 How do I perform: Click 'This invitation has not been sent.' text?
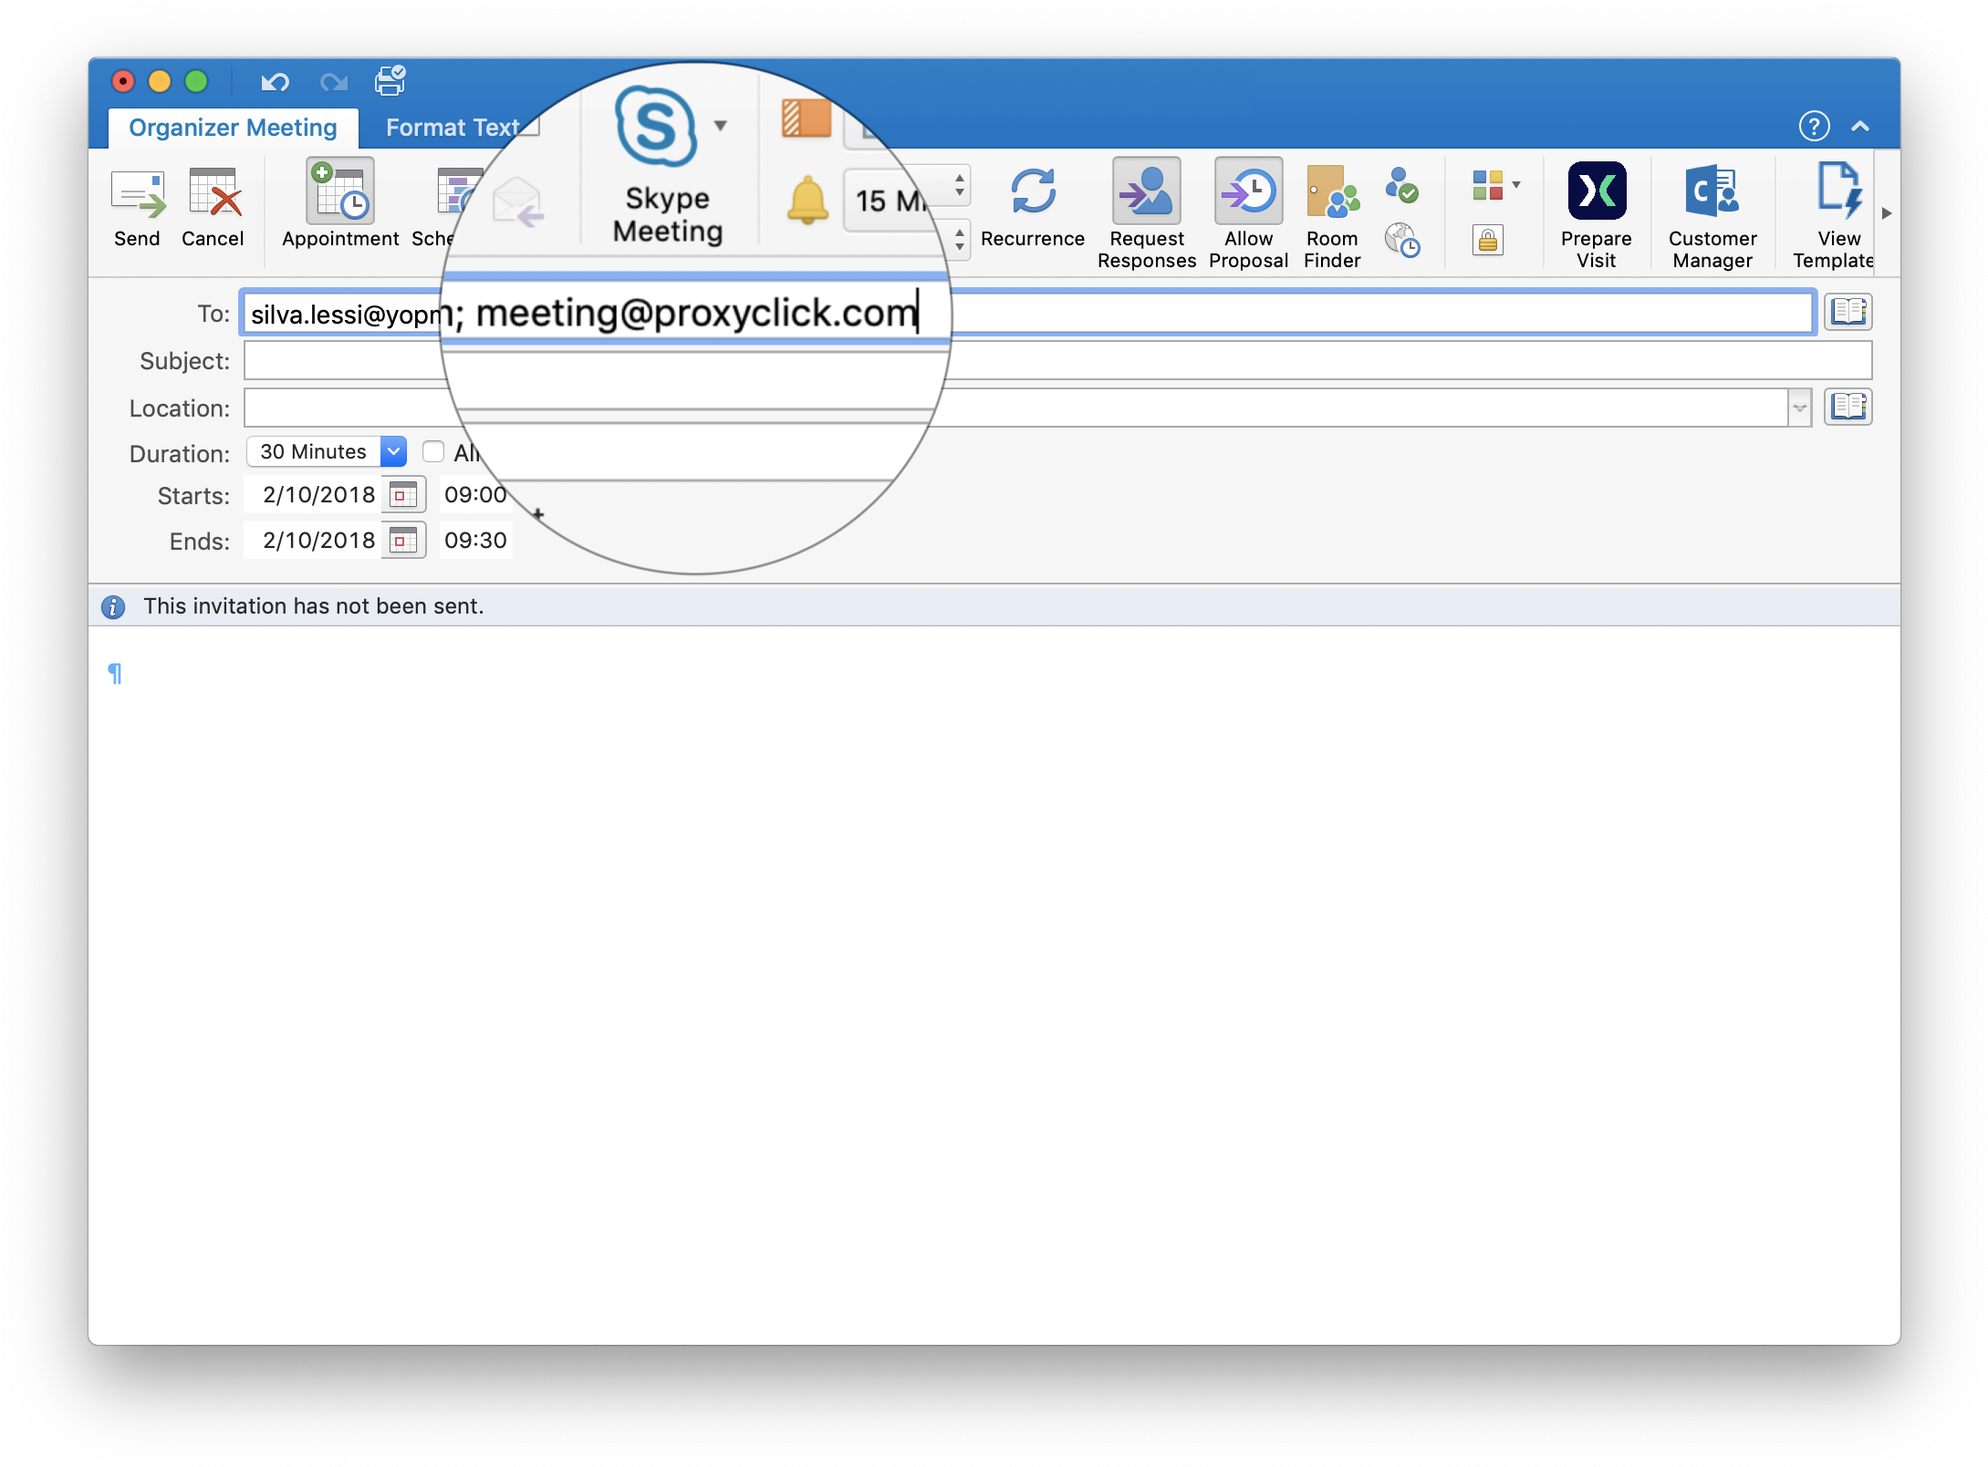313,606
